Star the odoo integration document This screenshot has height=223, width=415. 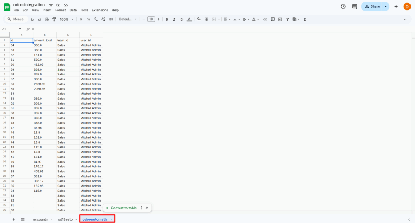tap(51, 5)
